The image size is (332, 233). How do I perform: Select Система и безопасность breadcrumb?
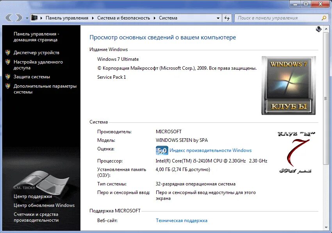click(123, 18)
